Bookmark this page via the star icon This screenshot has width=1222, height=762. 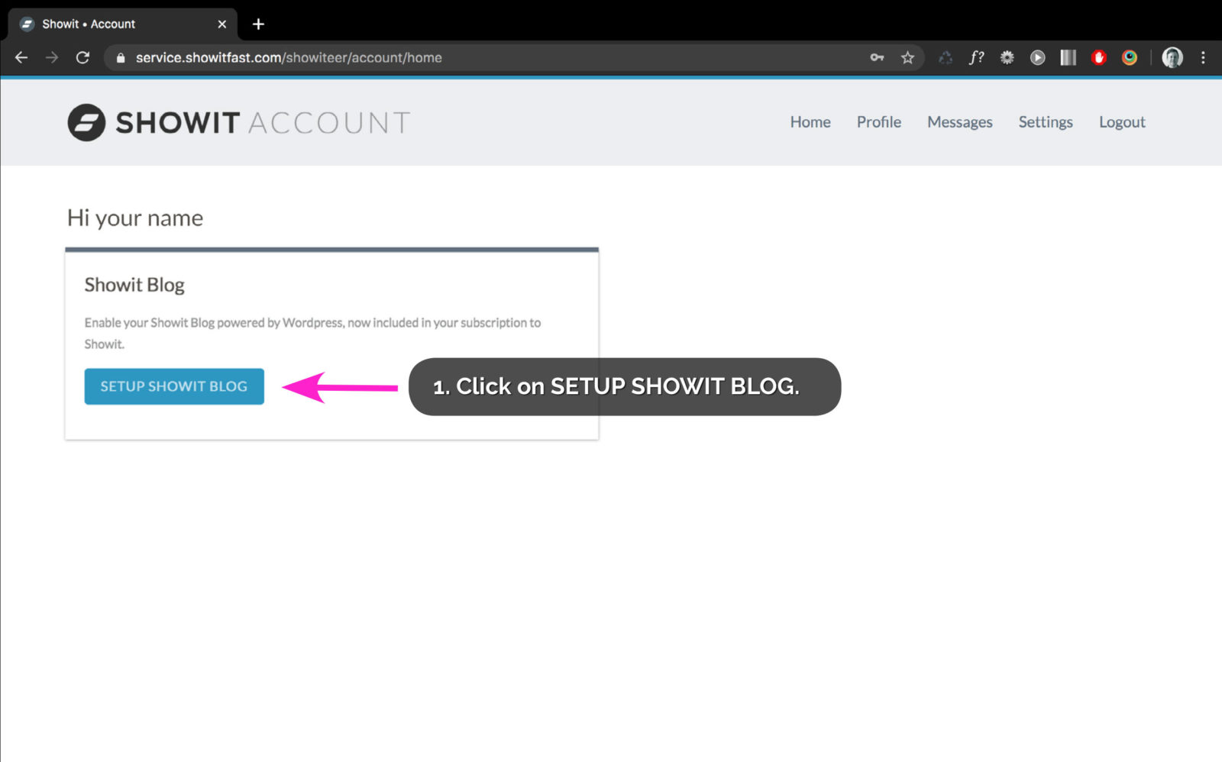[x=908, y=57]
